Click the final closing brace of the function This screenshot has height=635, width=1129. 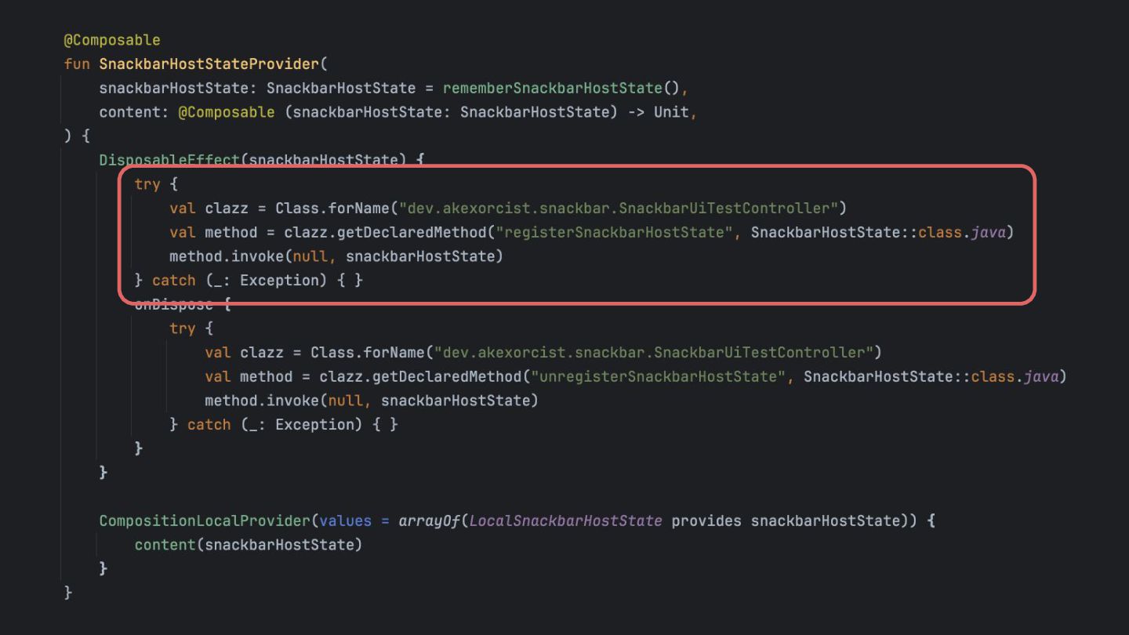tap(68, 592)
